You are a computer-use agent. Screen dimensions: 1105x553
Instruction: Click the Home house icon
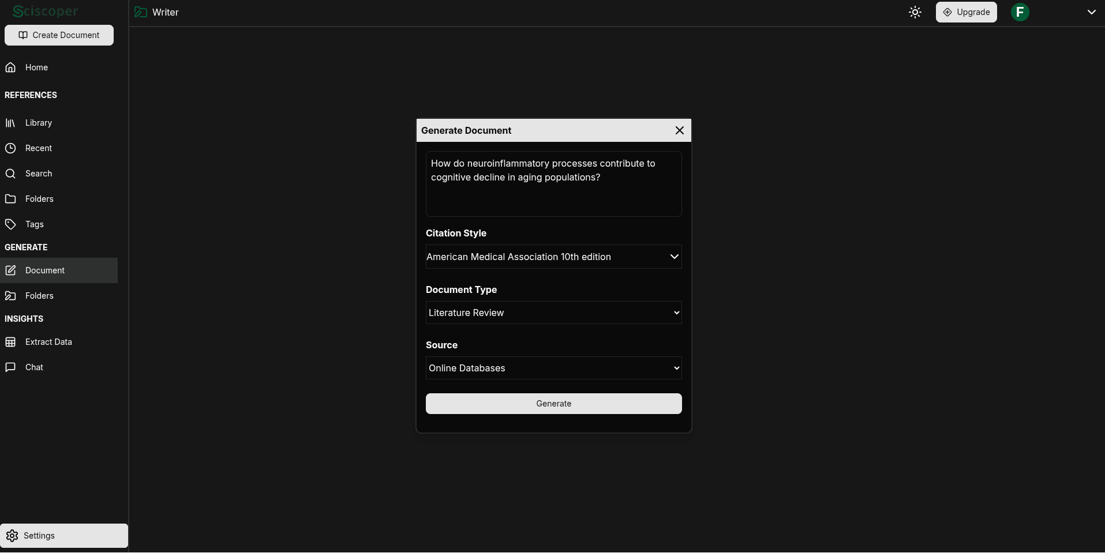10,67
